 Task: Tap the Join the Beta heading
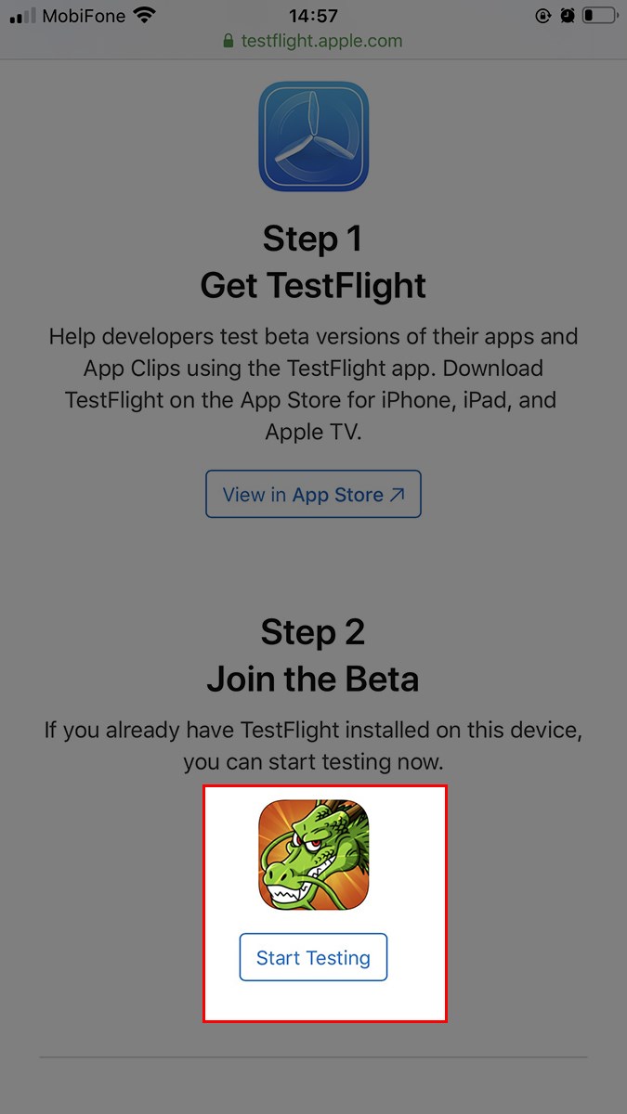[313, 680]
